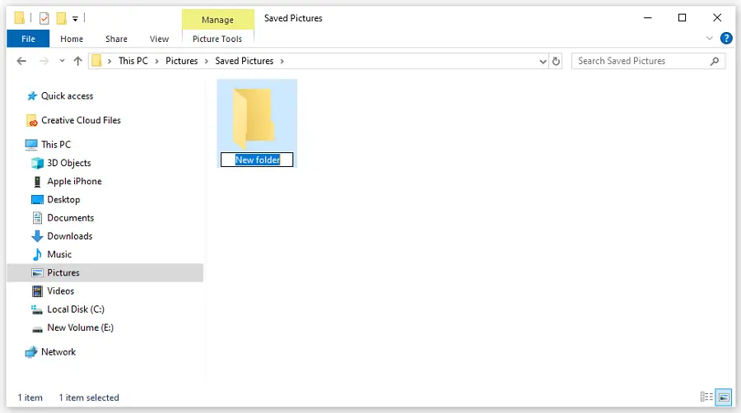
Task: Minimize the Saved Pictures window
Action: [648, 18]
